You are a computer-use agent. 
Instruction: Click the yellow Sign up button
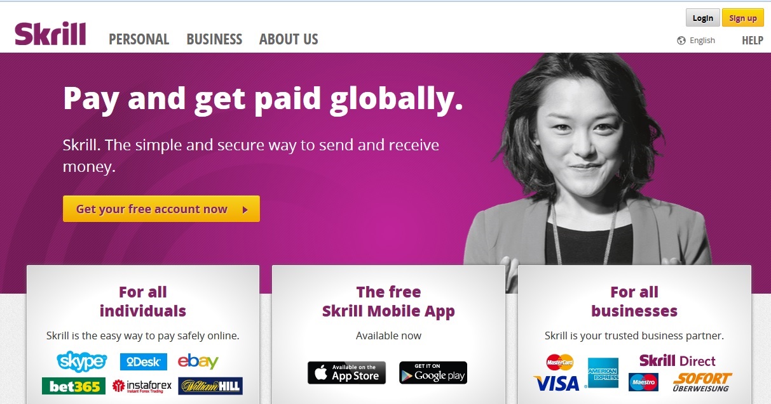pyautogui.click(x=743, y=18)
